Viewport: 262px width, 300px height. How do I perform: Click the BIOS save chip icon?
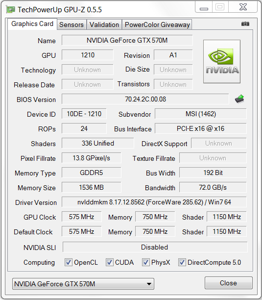239,99
